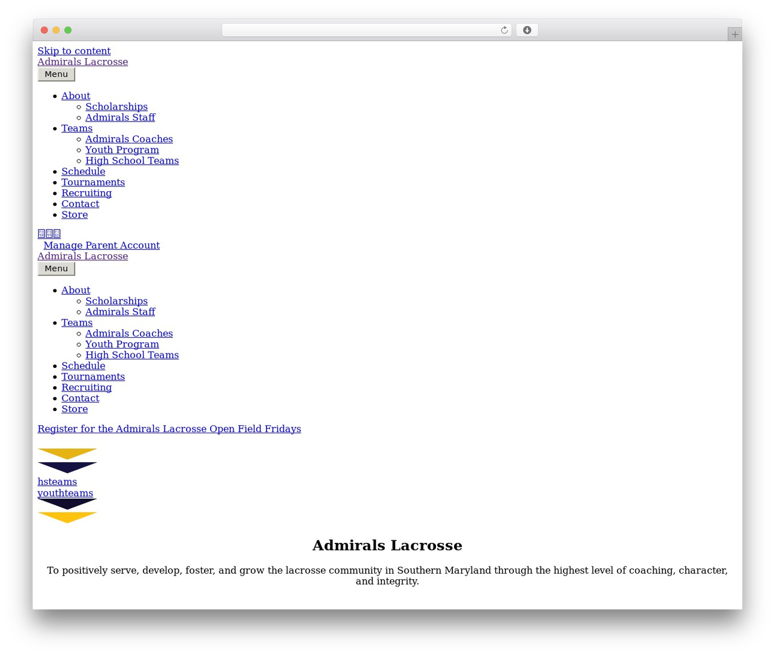This screenshot has height=656, width=775.
Task: Click the navy chevron directly below youthteams
Action: pyautogui.click(x=67, y=503)
